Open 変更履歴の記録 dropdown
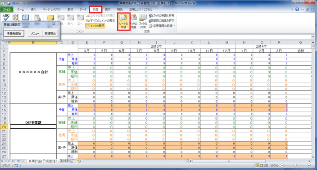The width and height of the screenshot is (317, 170). [162, 26]
